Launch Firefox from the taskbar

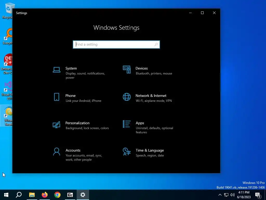(x=45, y=195)
